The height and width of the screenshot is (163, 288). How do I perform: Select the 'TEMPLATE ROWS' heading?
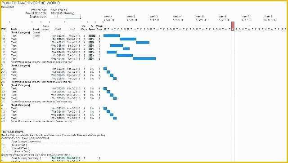(13, 132)
